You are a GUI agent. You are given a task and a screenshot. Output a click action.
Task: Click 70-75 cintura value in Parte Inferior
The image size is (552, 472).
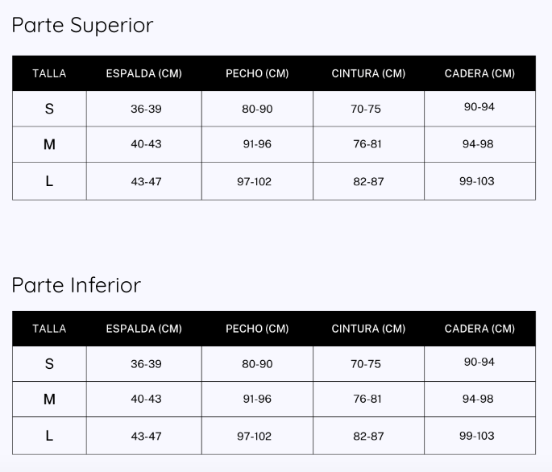[x=366, y=364]
